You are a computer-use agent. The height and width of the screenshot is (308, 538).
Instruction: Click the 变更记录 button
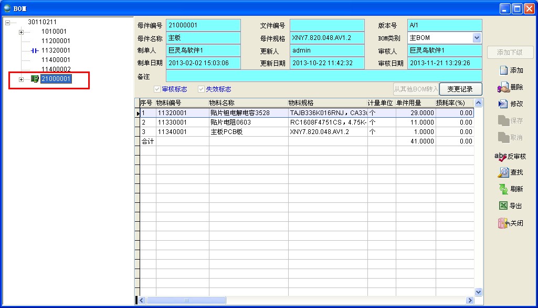(460, 89)
